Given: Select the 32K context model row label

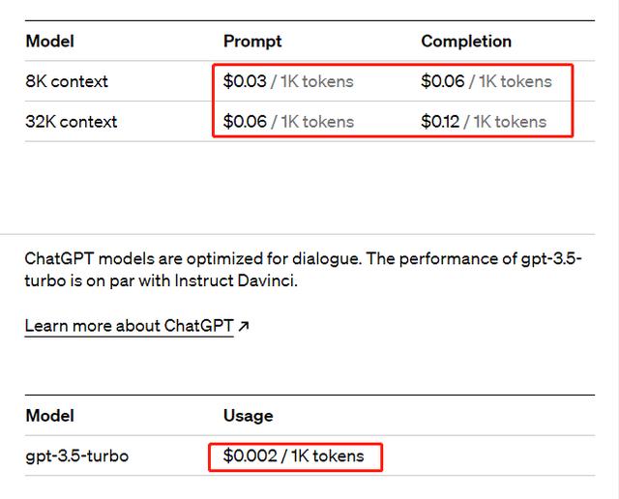Looking at the screenshot, I should [x=72, y=122].
